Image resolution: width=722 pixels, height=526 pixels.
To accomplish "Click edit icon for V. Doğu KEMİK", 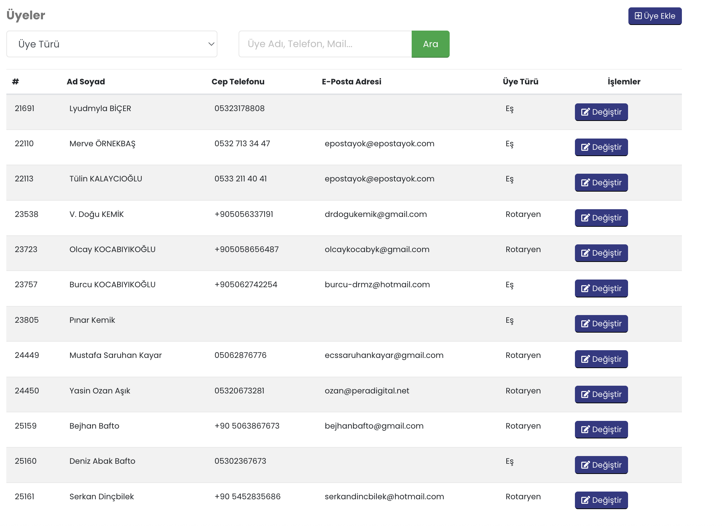I will [x=585, y=218].
